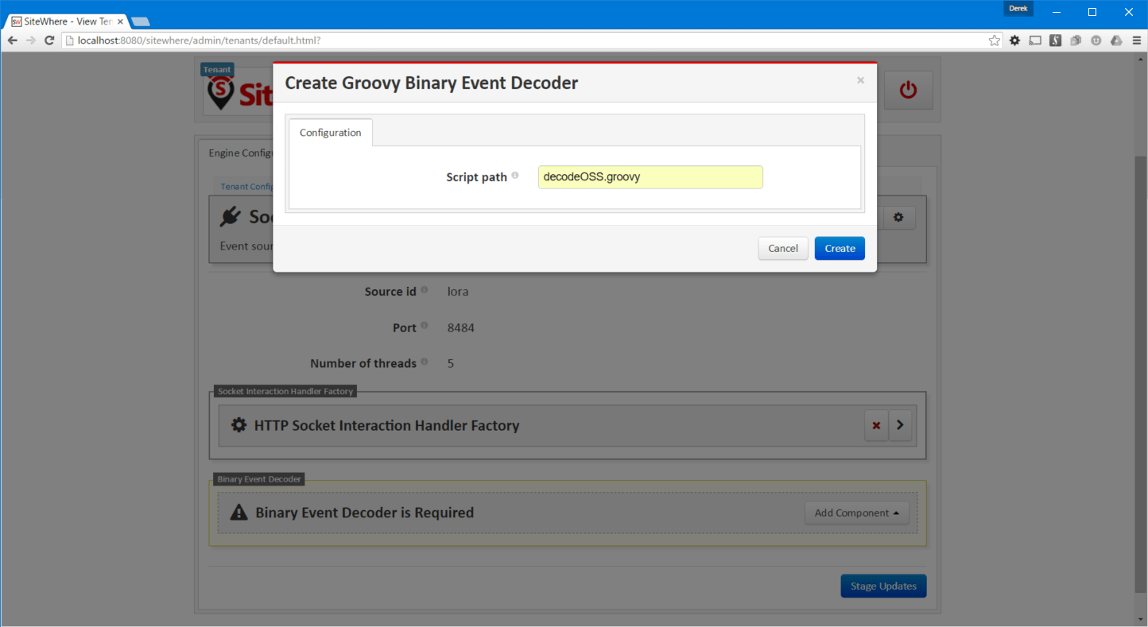Open the Chrome customize menu
This screenshot has height=627, width=1148.
click(x=1136, y=40)
